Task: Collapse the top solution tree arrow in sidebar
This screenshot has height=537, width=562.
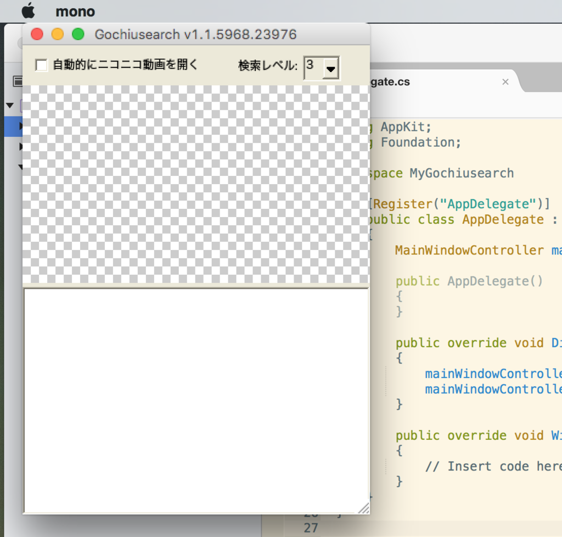Action: [x=10, y=106]
